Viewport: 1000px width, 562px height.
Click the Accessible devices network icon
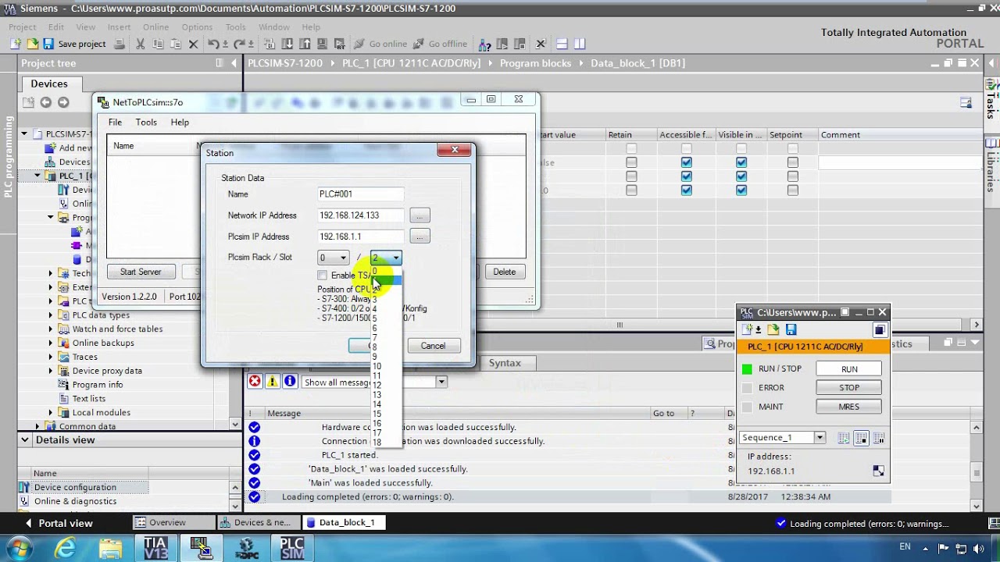[x=484, y=44]
